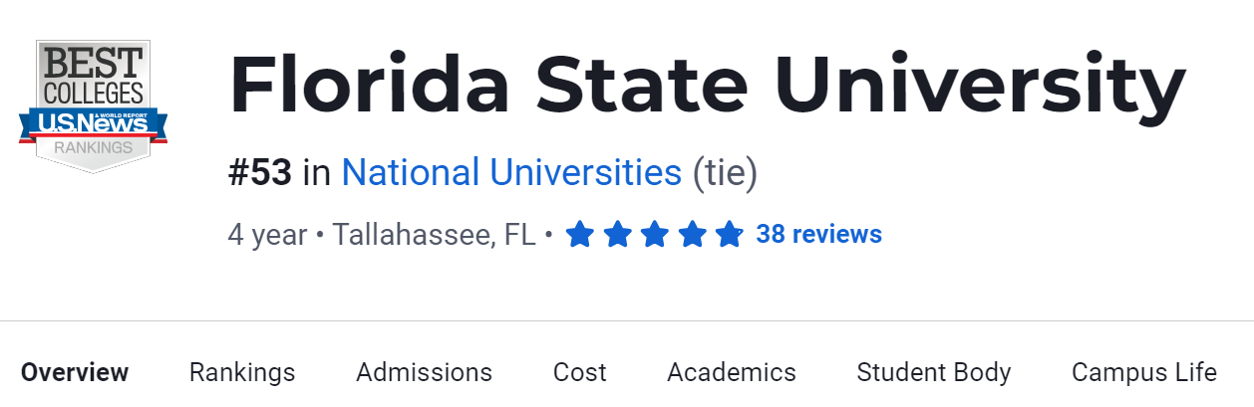The image size is (1254, 407).
Task: Click the #53 ranking number
Action: click(x=260, y=173)
